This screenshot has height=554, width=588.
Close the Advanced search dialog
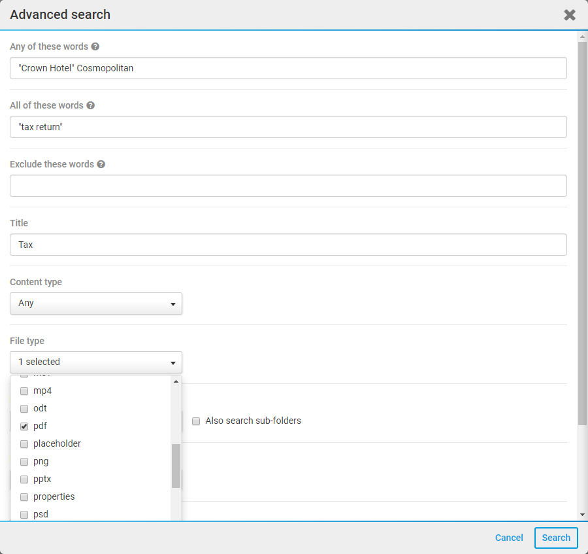(570, 15)
